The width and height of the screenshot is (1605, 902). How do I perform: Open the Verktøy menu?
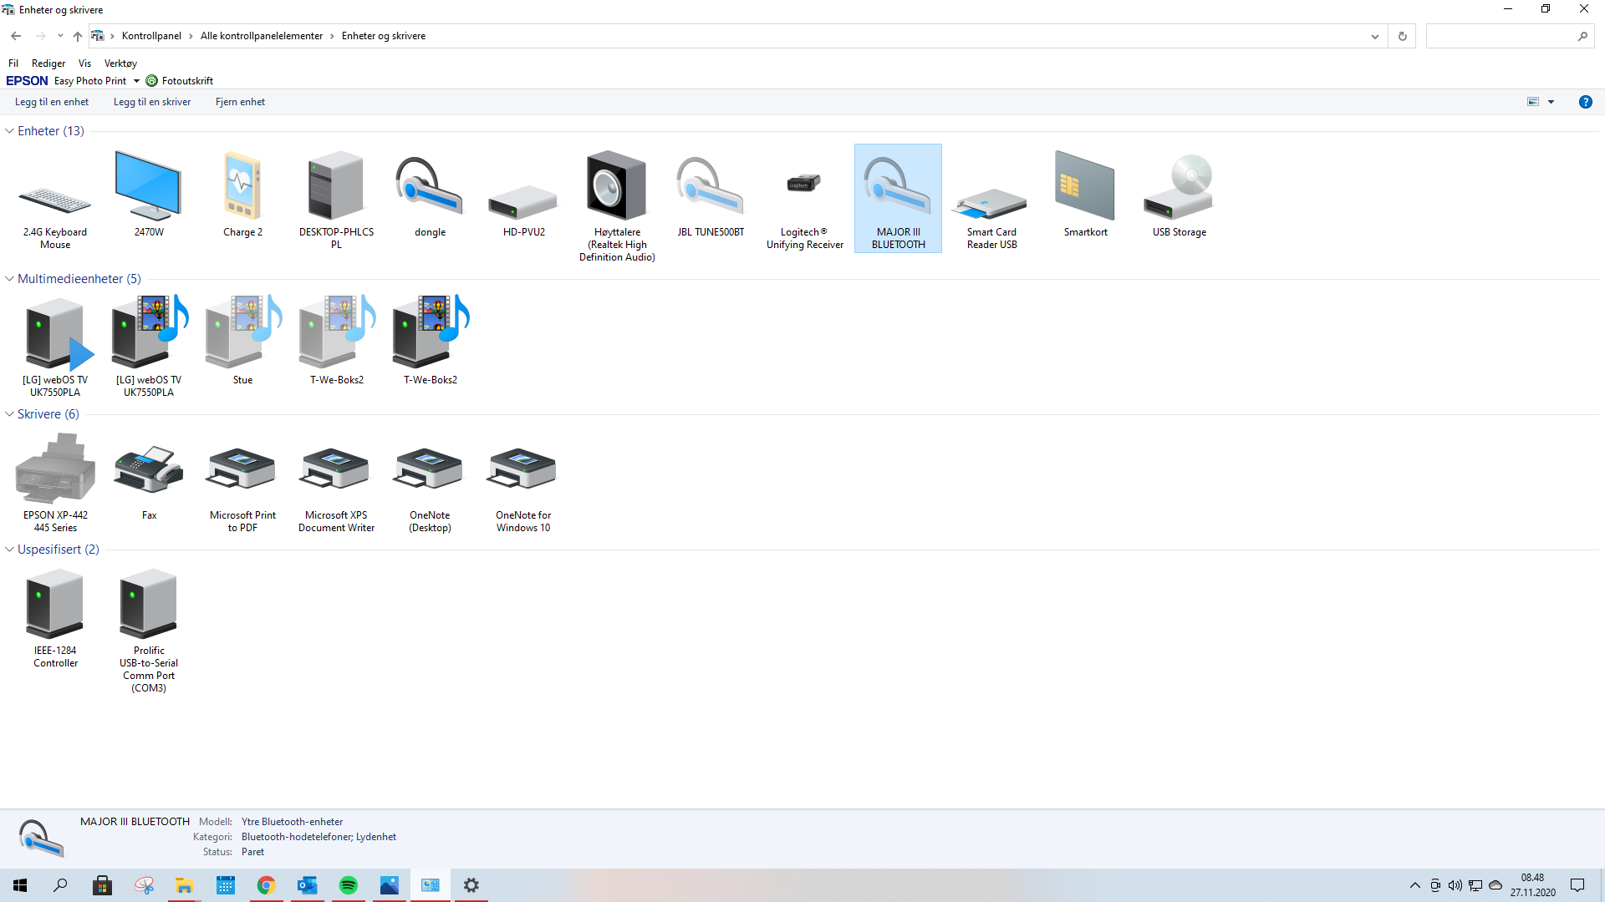tap(120, 63)
